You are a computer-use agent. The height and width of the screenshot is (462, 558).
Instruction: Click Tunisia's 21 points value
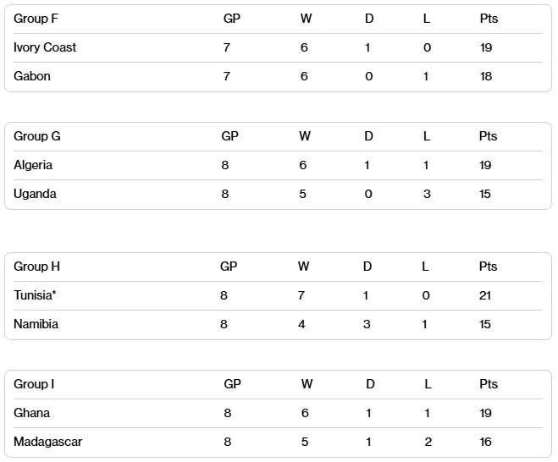pos(485,295)
